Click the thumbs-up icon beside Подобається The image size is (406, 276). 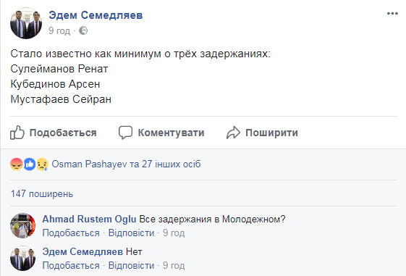click(17, 133)
